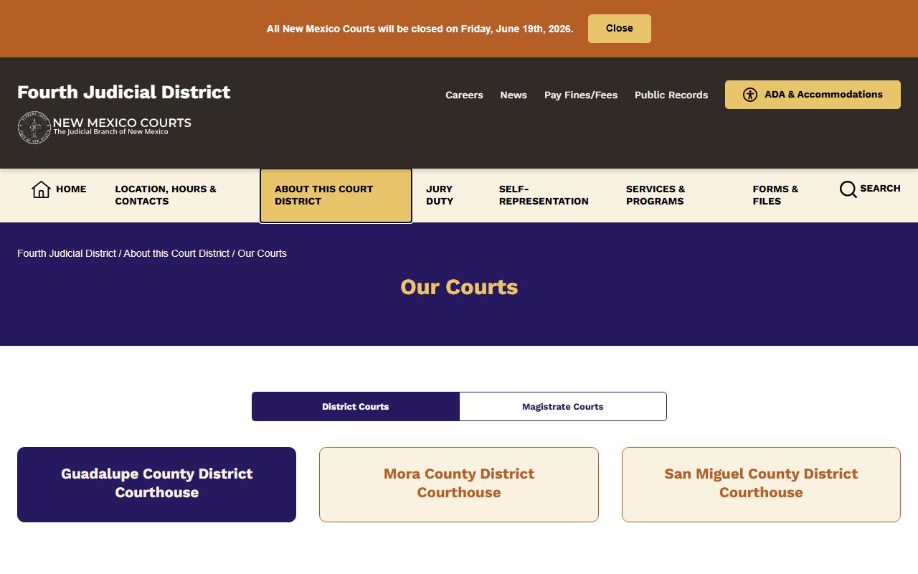
Task: Select Mora County District Courthouse card
Action: pyautogui.click(x=459, y=484)
